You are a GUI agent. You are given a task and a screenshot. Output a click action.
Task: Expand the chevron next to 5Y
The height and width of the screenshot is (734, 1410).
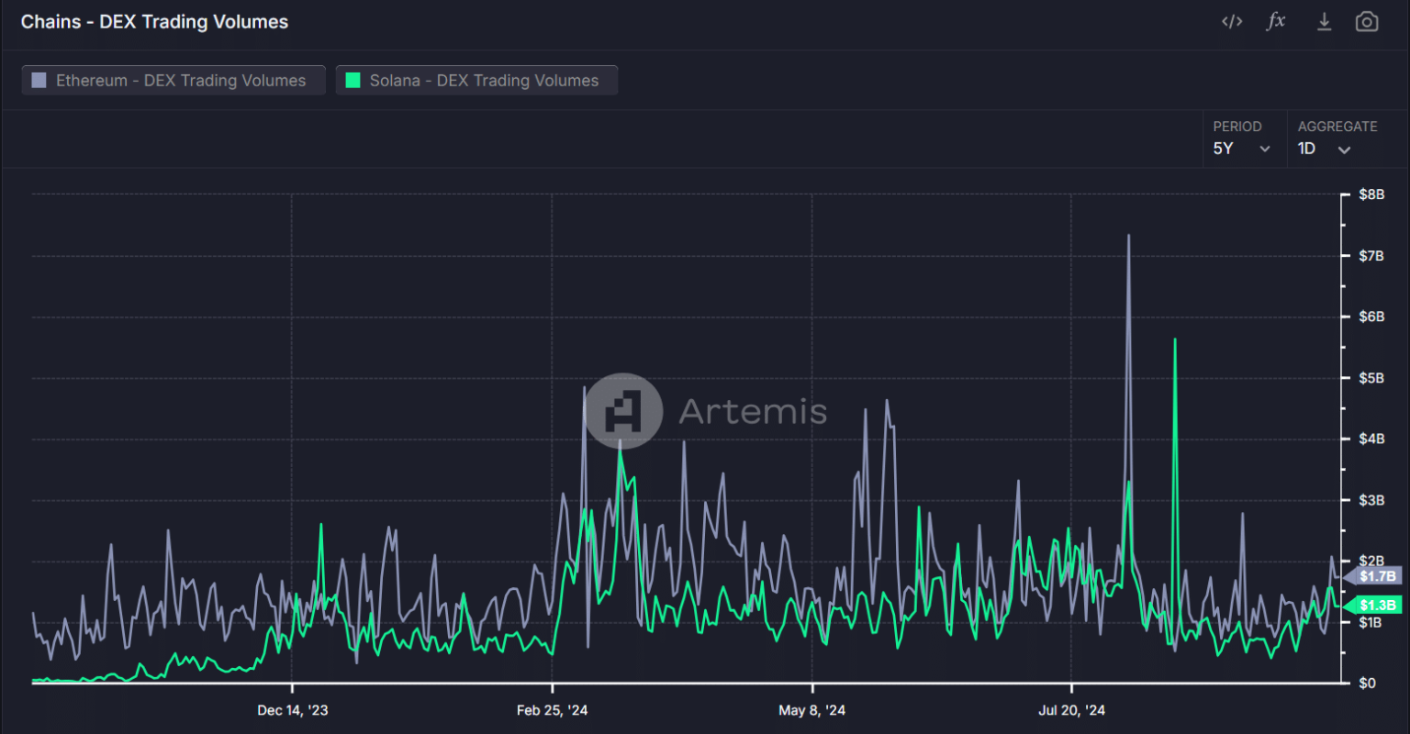click(x=1265, y=150)
